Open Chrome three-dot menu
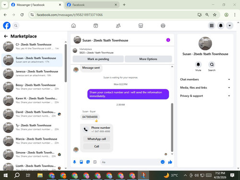The width and height of the screenshot is (240, 180). (235, 15)
